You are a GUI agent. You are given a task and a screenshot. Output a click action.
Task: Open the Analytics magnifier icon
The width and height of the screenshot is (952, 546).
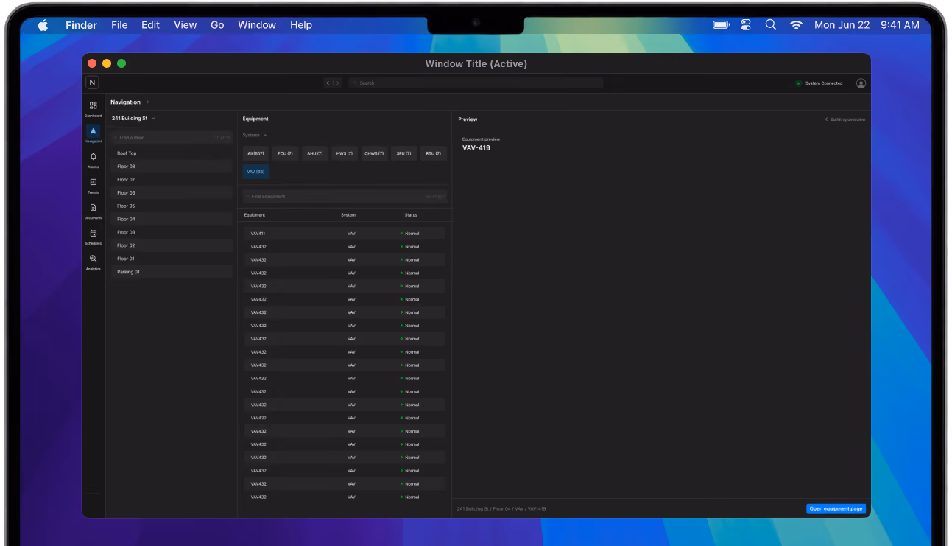tap(93, 259)
